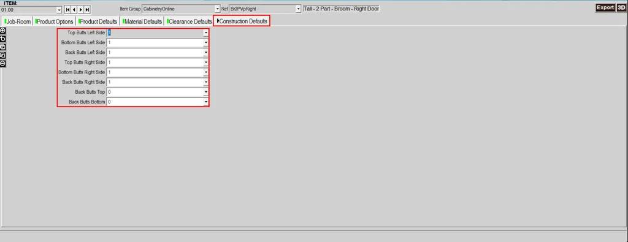
Task: Open Back Butts Top dropdown arrow
Action: pos(206,93)
